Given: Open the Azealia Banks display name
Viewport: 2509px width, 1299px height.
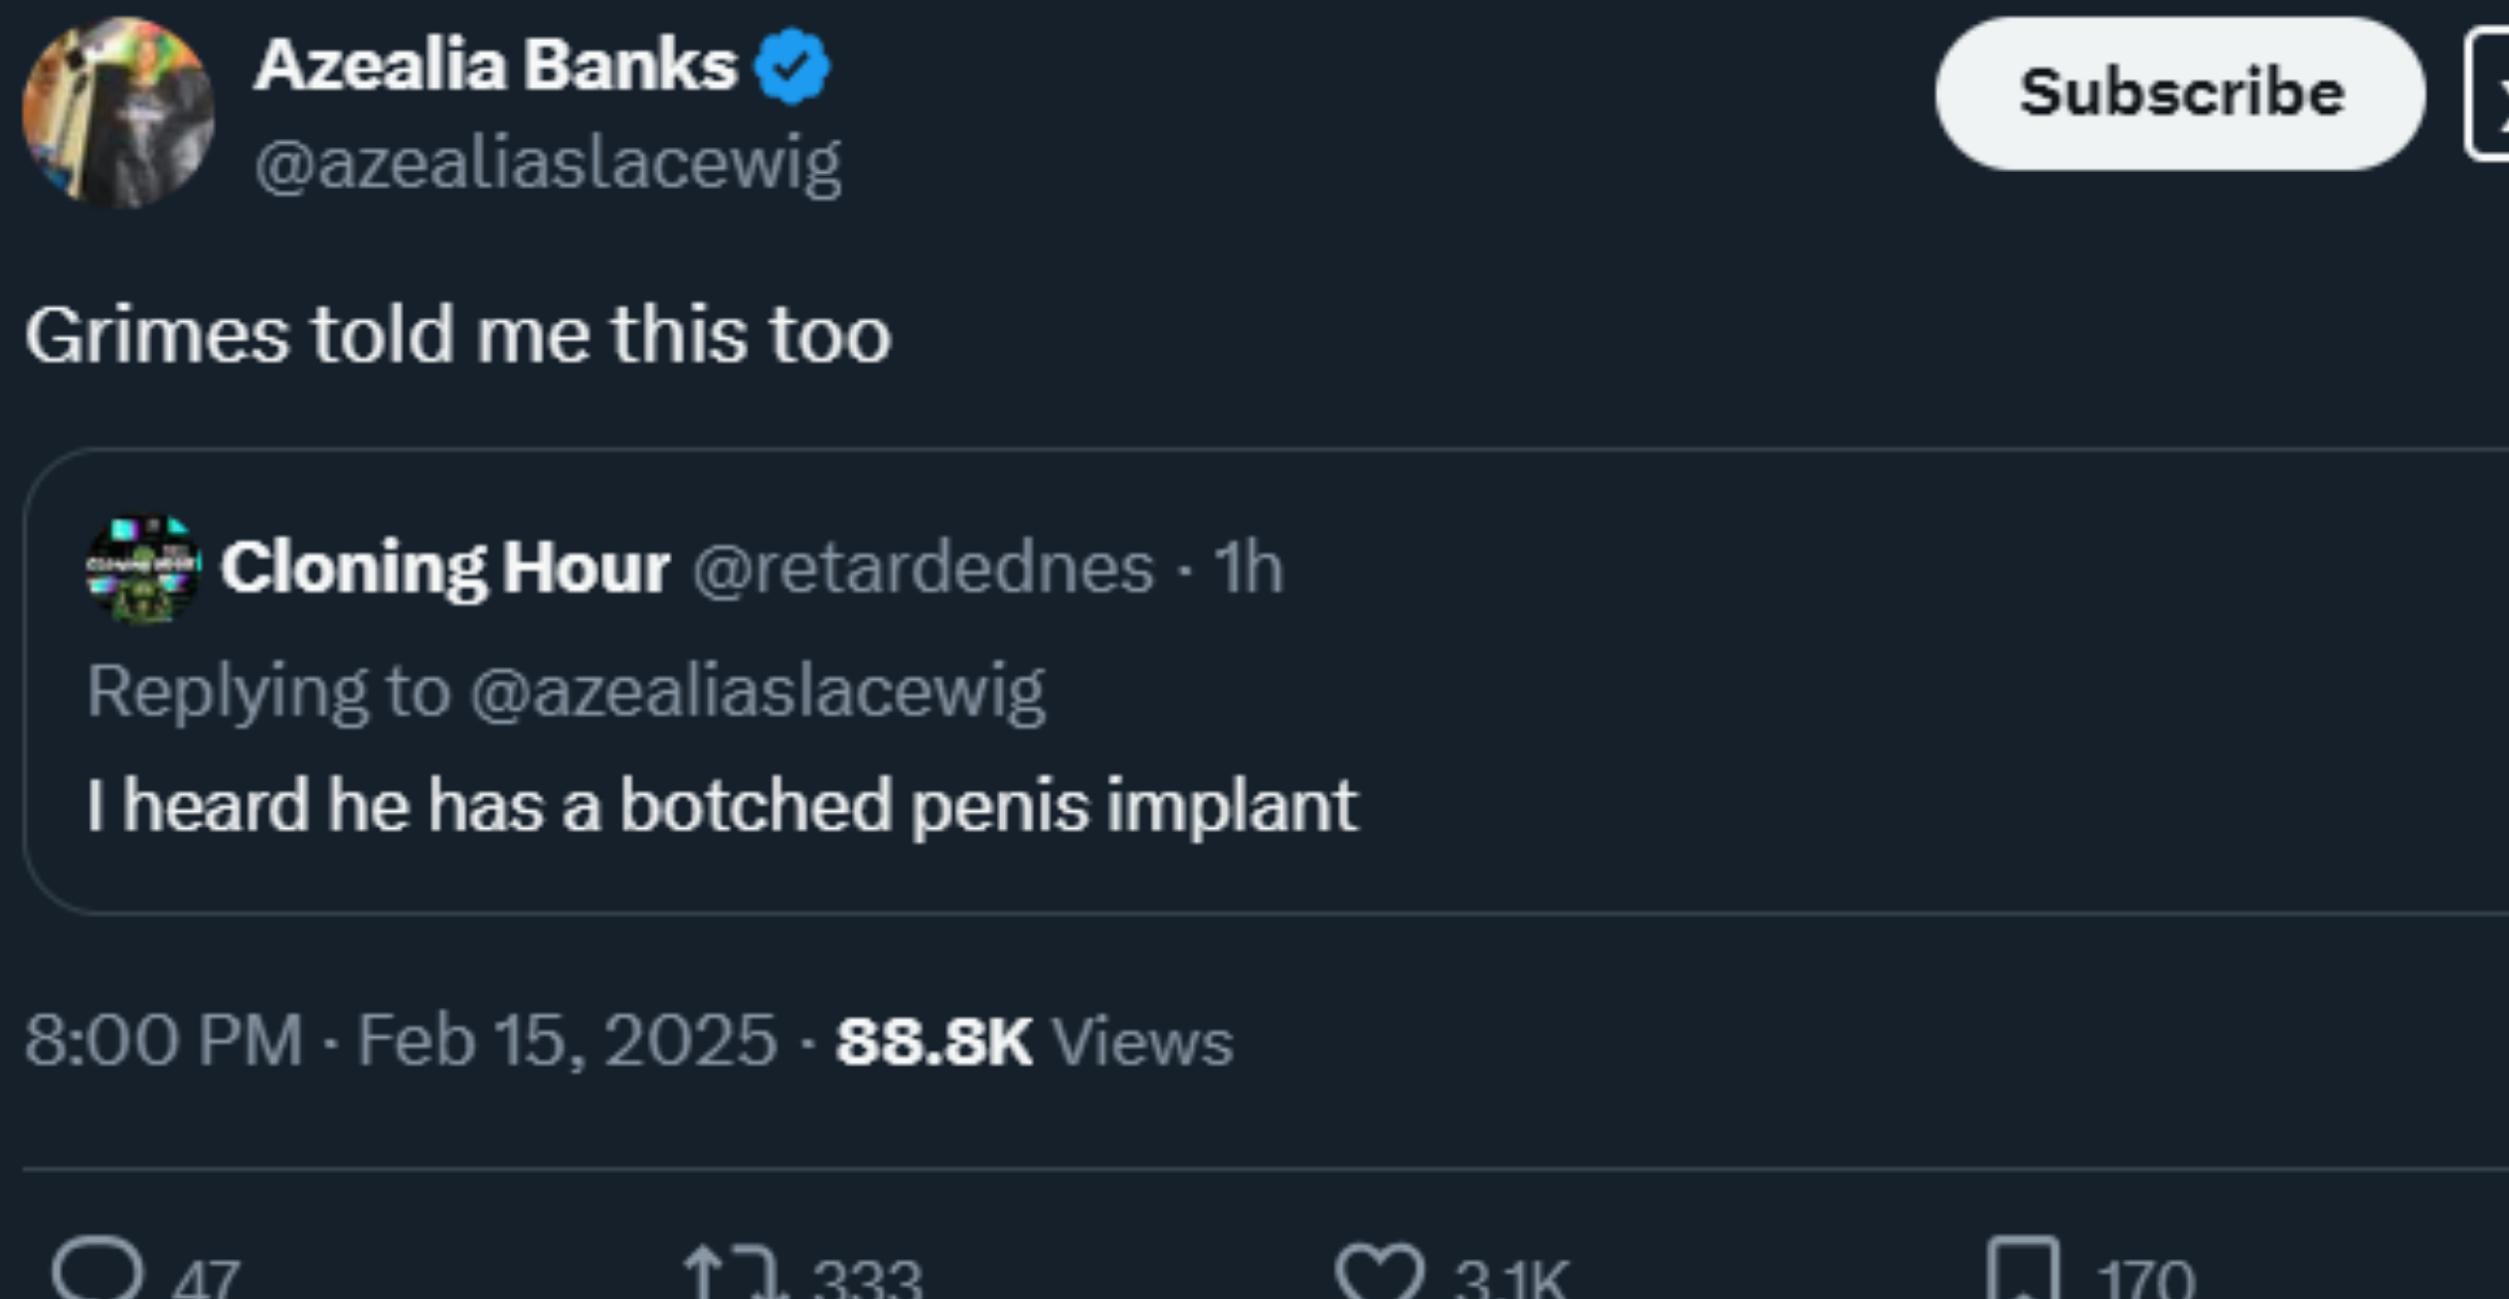Looking at the screenshot, I should [x=495, y=66].
